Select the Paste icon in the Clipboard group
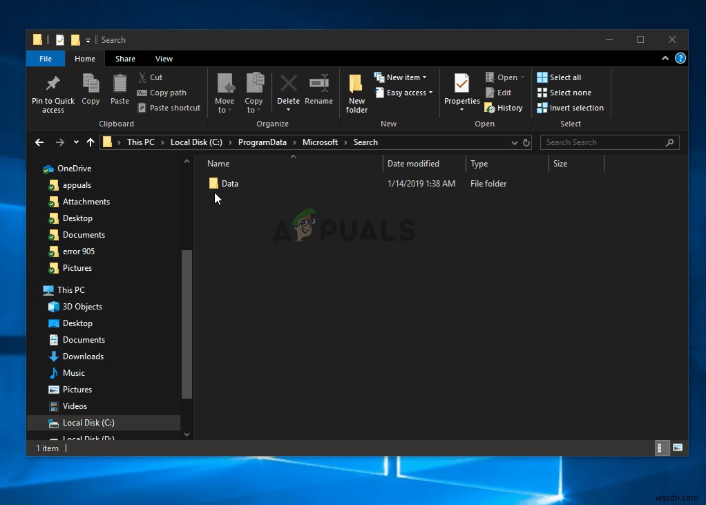This screenshot has height=505, width=706. pos(119,88)
